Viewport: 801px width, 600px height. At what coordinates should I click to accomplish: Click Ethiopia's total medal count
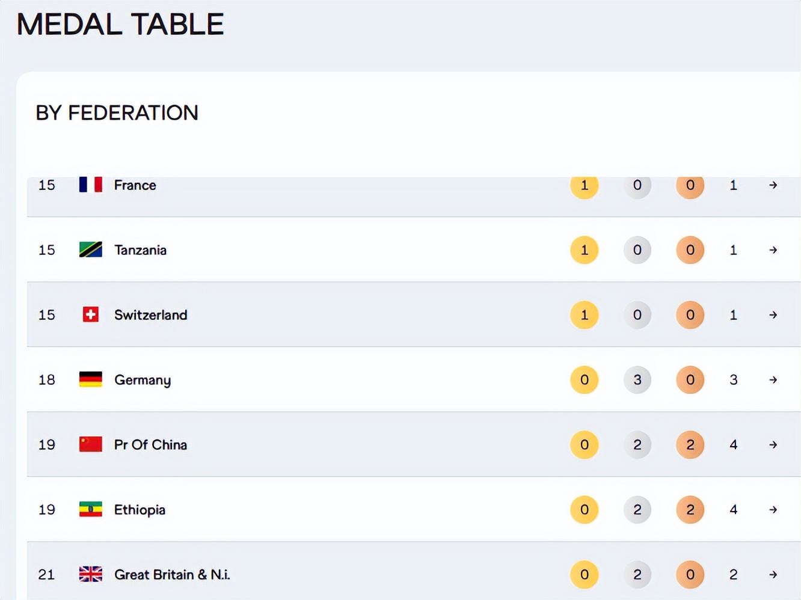[734, 510]
